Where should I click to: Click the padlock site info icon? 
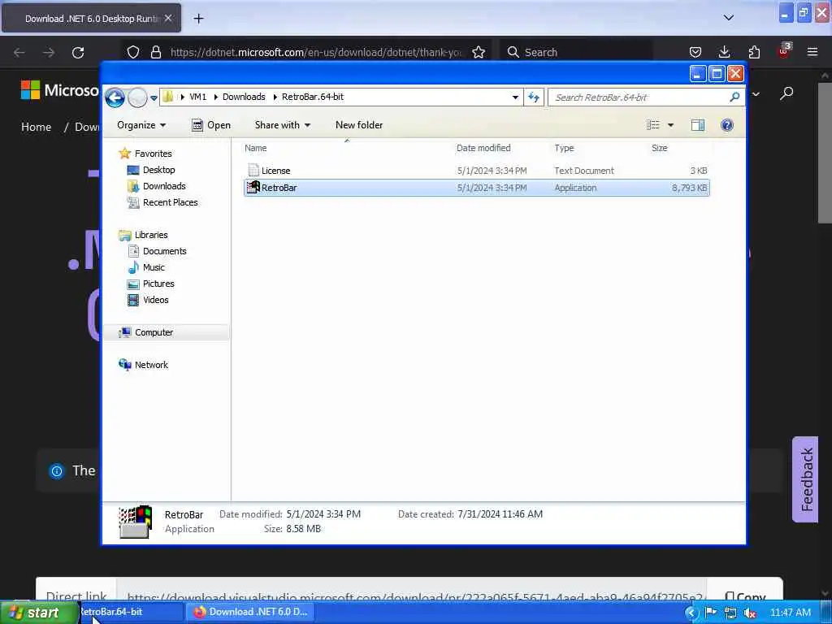click(155, 52)
